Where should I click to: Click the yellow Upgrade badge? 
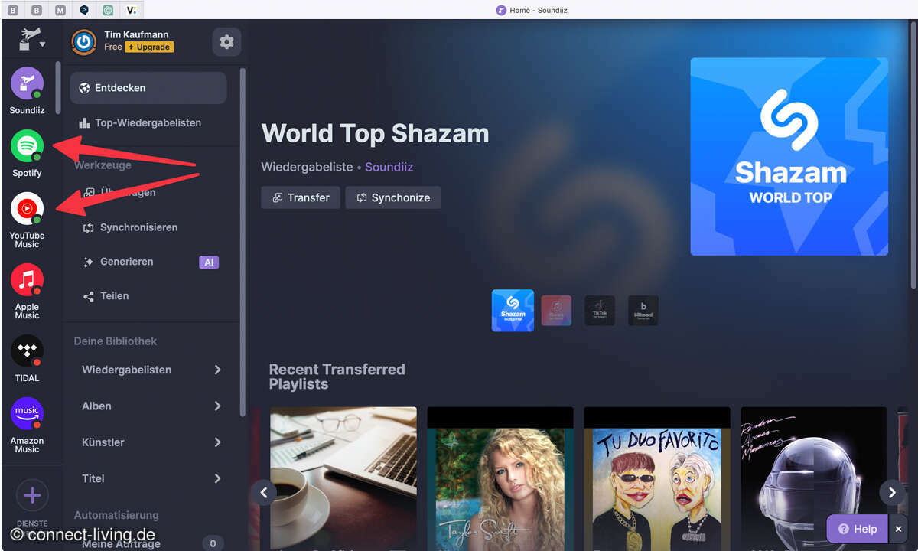[149, 47]
